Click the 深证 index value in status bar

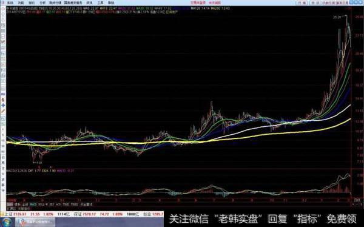click(89, 214)
